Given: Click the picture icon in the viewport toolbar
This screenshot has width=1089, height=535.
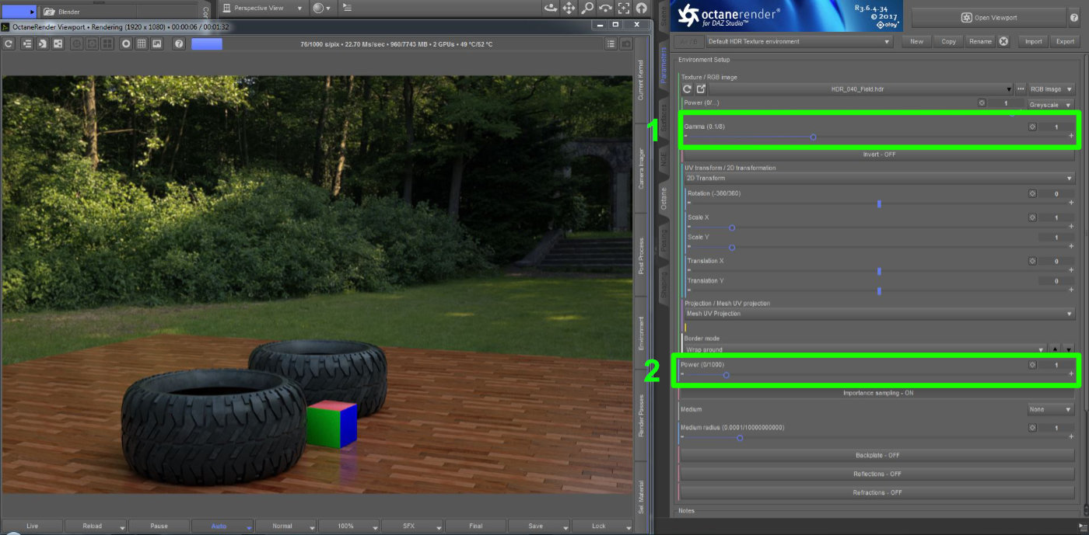Looking at the screenshot, I should [157, 44].
